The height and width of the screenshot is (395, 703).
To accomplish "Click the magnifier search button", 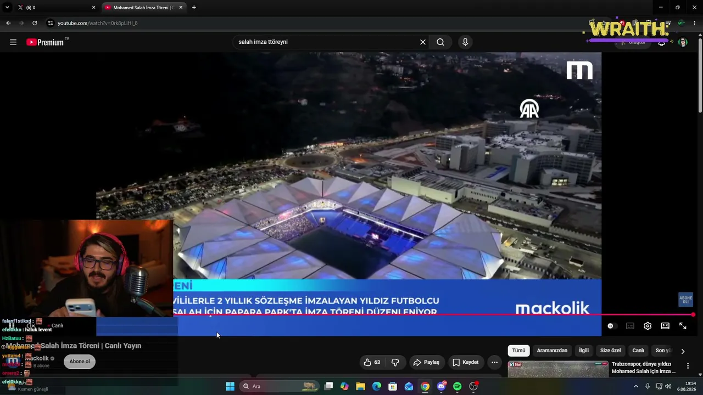I will (440, 42).
